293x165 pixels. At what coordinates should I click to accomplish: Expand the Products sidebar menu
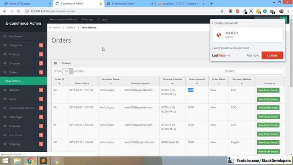pyautogui.click(x=23, y=54)
